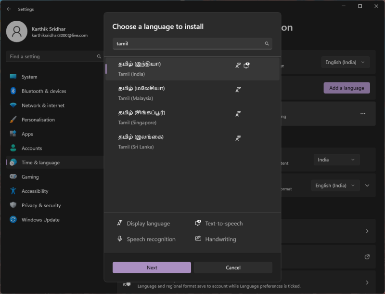Image resolution: width=385 pixels, height=294 pixels.
Task: Select the Gaming sidebar icon
Action: tap(14, 176)
